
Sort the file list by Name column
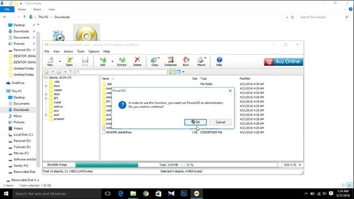click(106, 78)
